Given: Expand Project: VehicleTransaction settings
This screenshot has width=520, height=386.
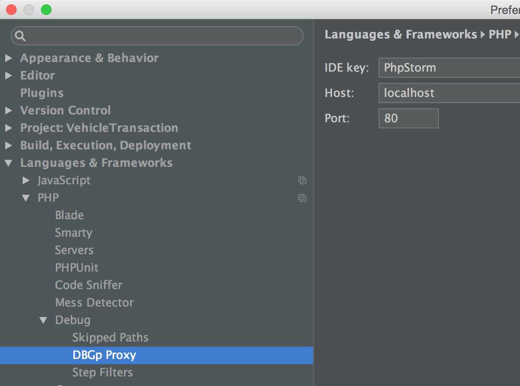Looking at the screenshot, I should coord(9,128).
